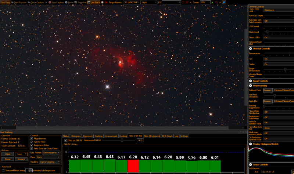Switch to the Guiding tab
Viewport: 294px width, 174px height.
tap(123, 136)
